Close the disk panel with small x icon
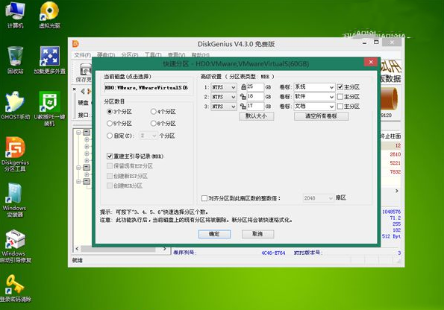Image resolution: width=444 pixels, height=310 pixels. tap(75, 89)
